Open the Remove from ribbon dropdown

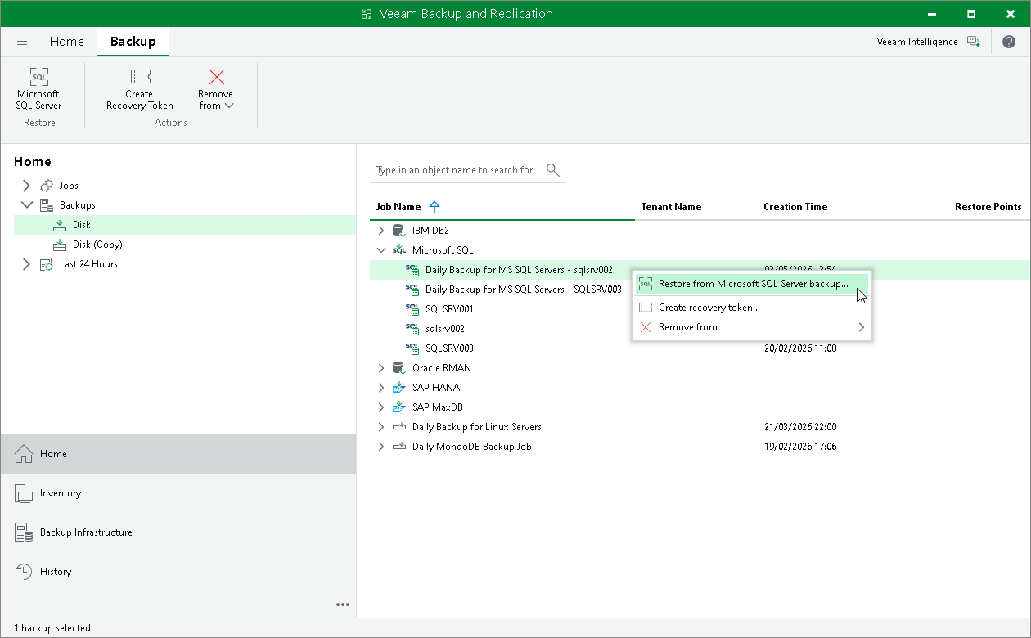click(x=216, y=89)
